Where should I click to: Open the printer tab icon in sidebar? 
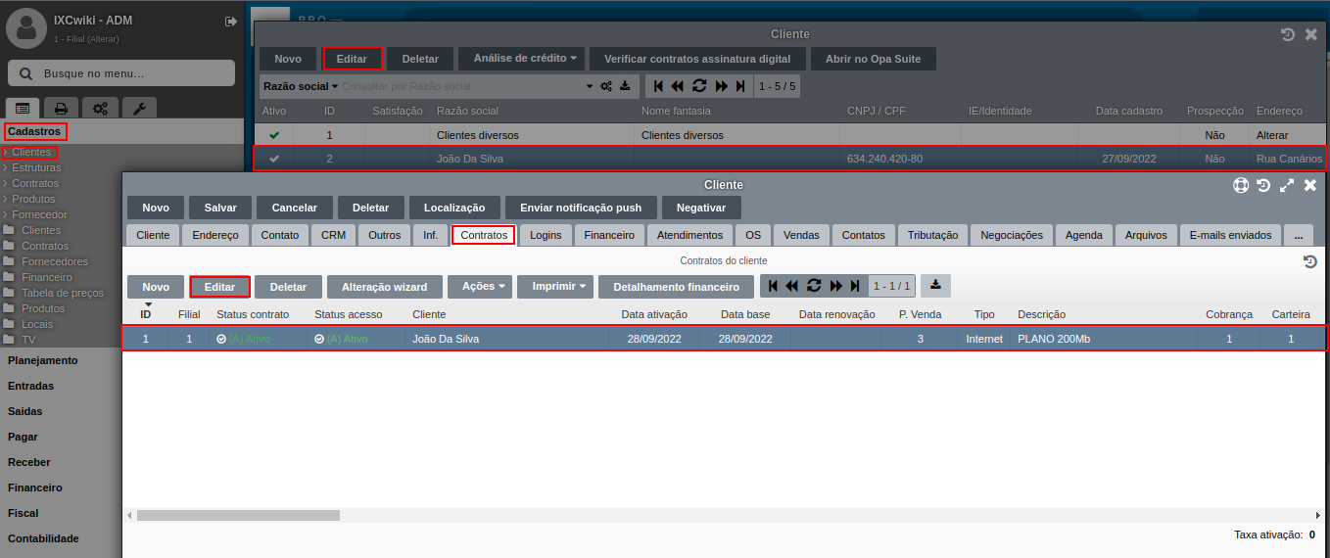point(61,109)
